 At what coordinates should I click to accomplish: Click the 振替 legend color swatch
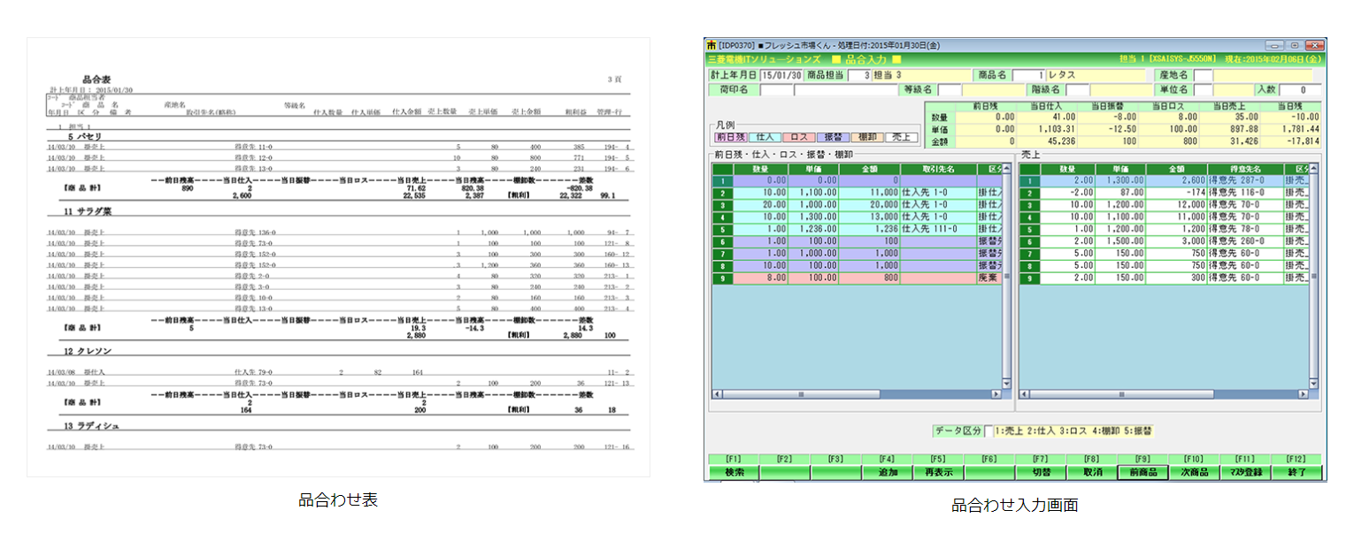pyautogui.click(x=832, y=137)
